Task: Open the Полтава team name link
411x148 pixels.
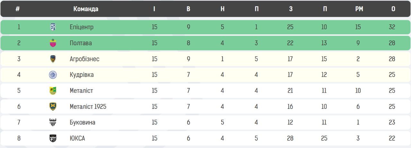Action: [81, 43]
